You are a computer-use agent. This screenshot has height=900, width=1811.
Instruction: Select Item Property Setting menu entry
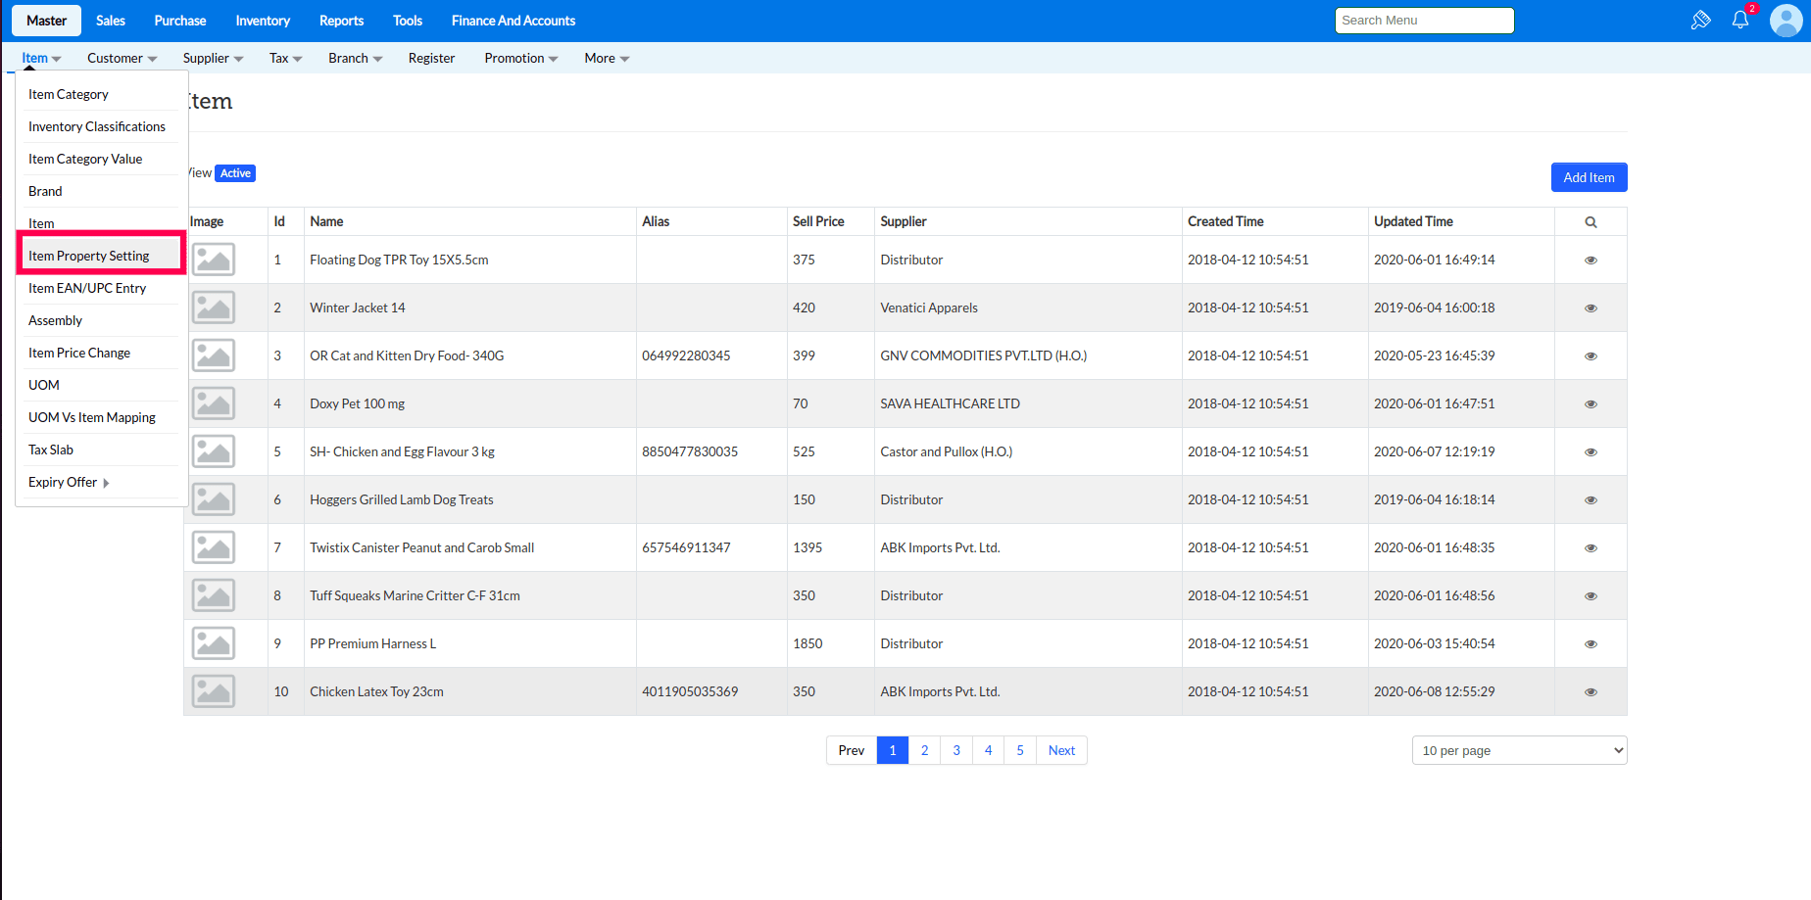pyautogui.click(x=89, y=256)
